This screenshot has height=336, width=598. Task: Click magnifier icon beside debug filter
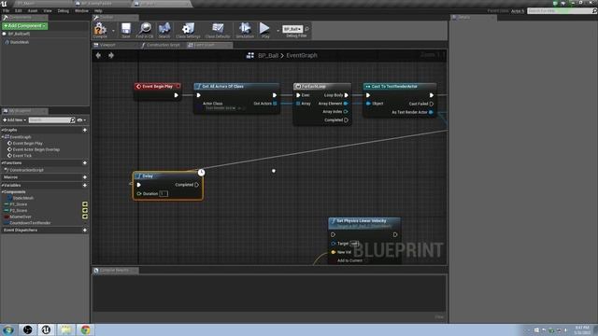[x=307, y=29]
